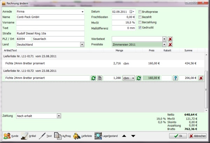Open the Zahlung payment terms dropdown
The width and height of the screenshot is (210, 143).
(x=59, y=116)
